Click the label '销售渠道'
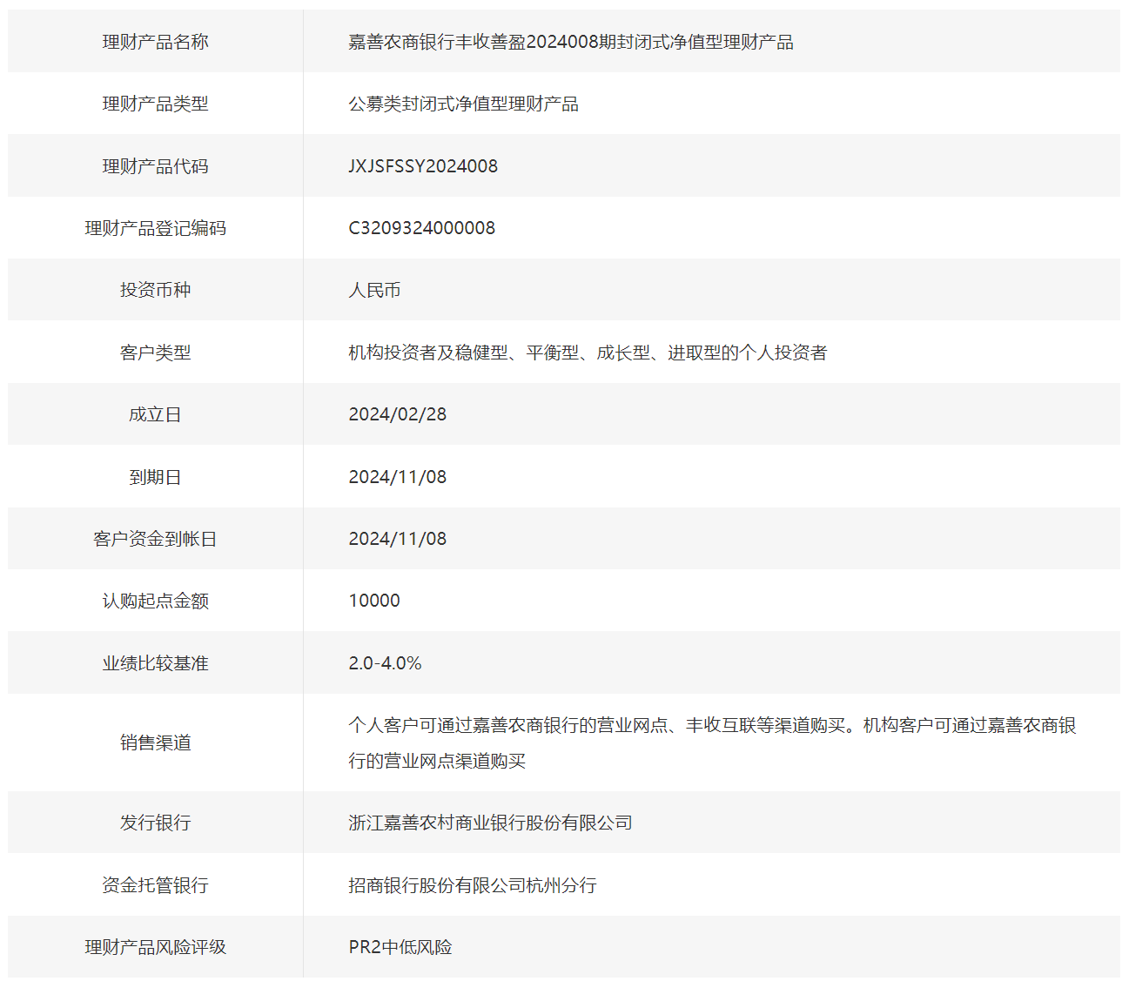This screenshot has height=981, width=1122. click(155, 742)
